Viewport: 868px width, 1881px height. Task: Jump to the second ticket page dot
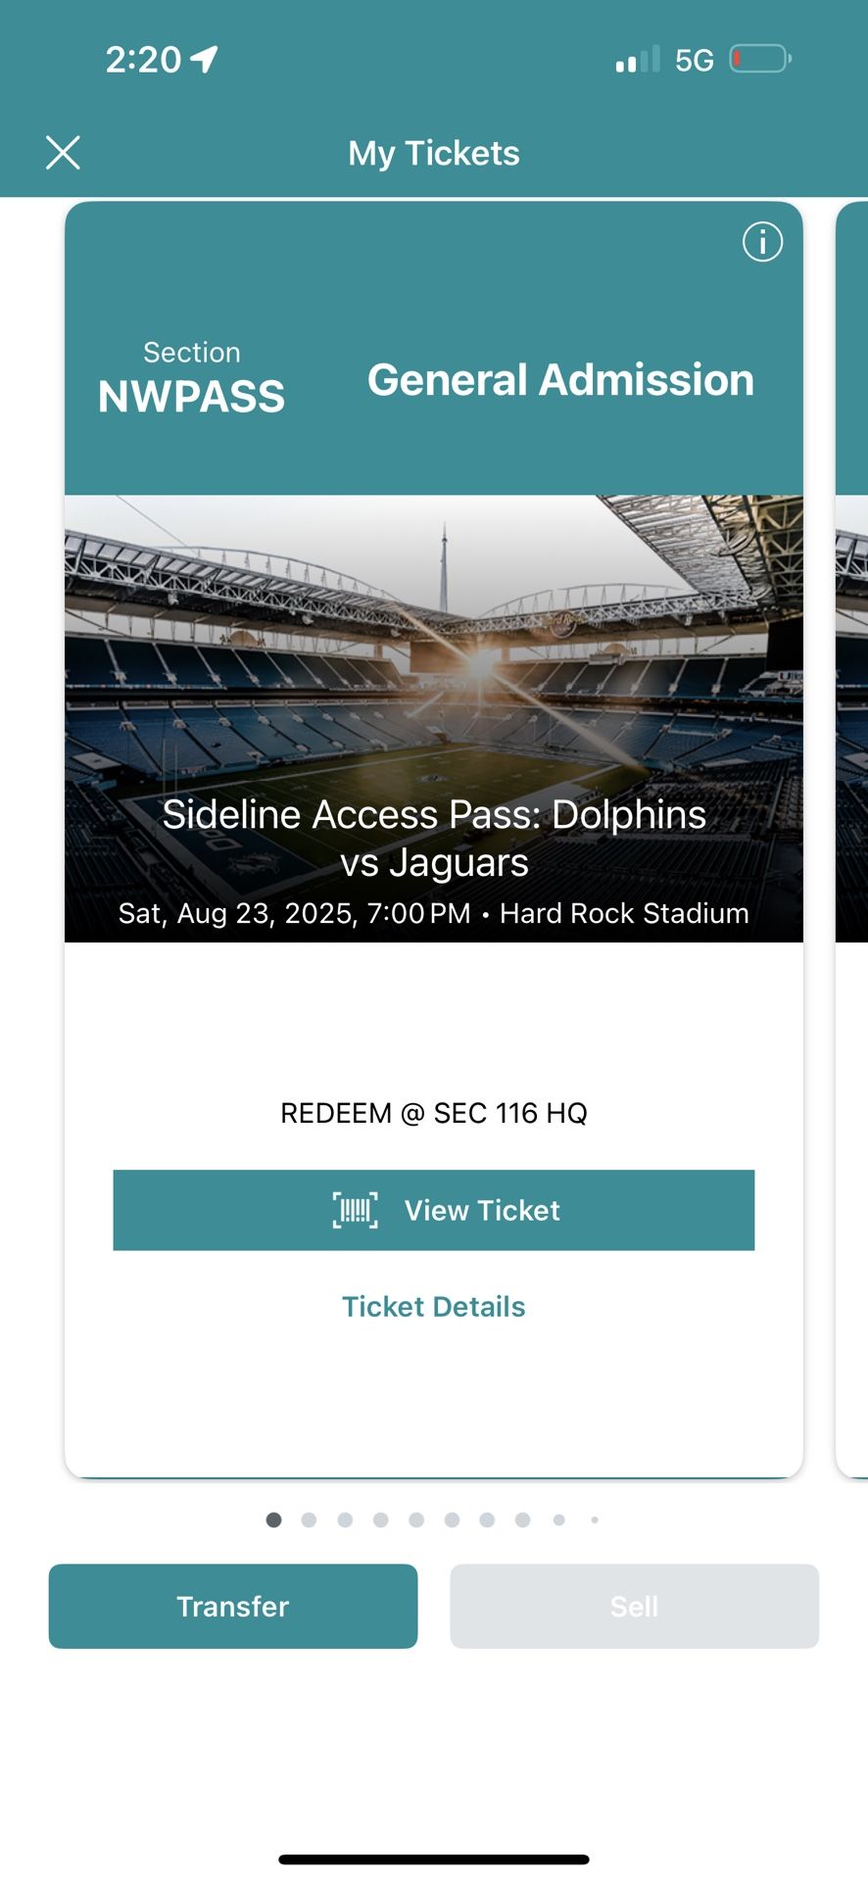(x=310, y=1519)
